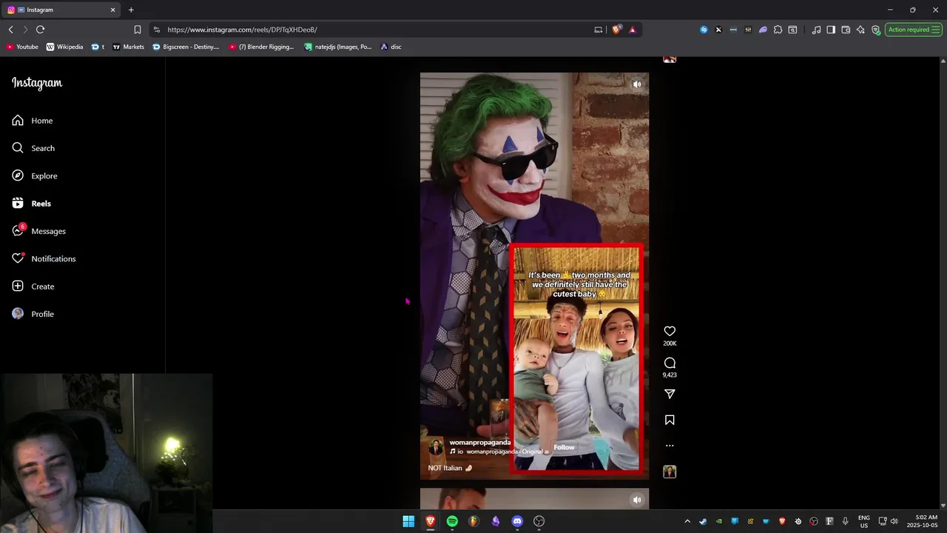Open the Brave Rewards triangle icon
The width and height of the screenshot is (947, 533).
(x=632, y=30)
